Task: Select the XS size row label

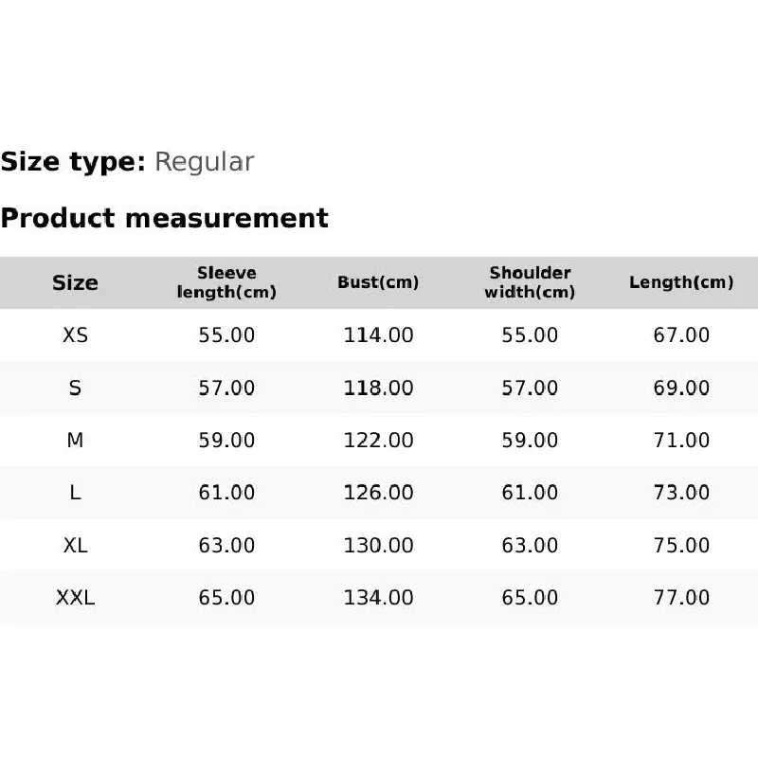Action: tap(75, 334)
